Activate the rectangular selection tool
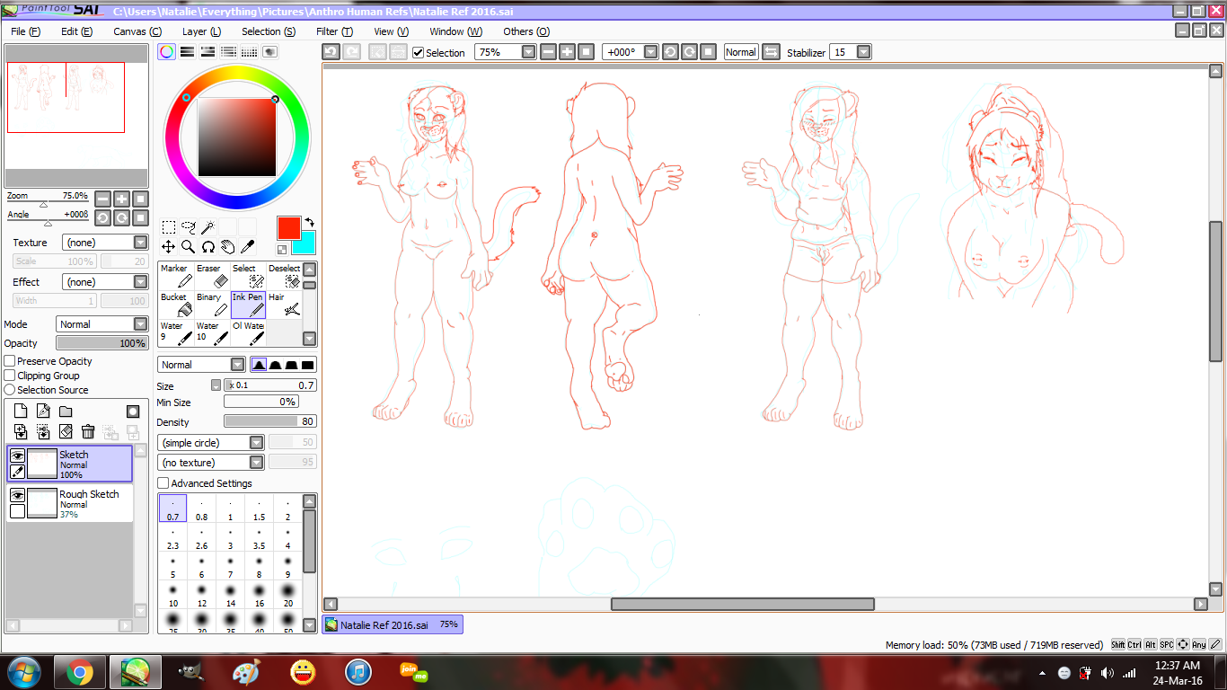Viewport: 1227px width, 690px height. click(168, 227)
